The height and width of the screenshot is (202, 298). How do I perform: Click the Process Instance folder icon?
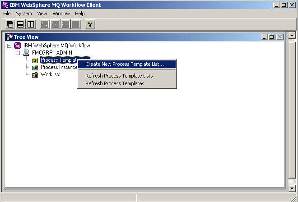(35, 67)
